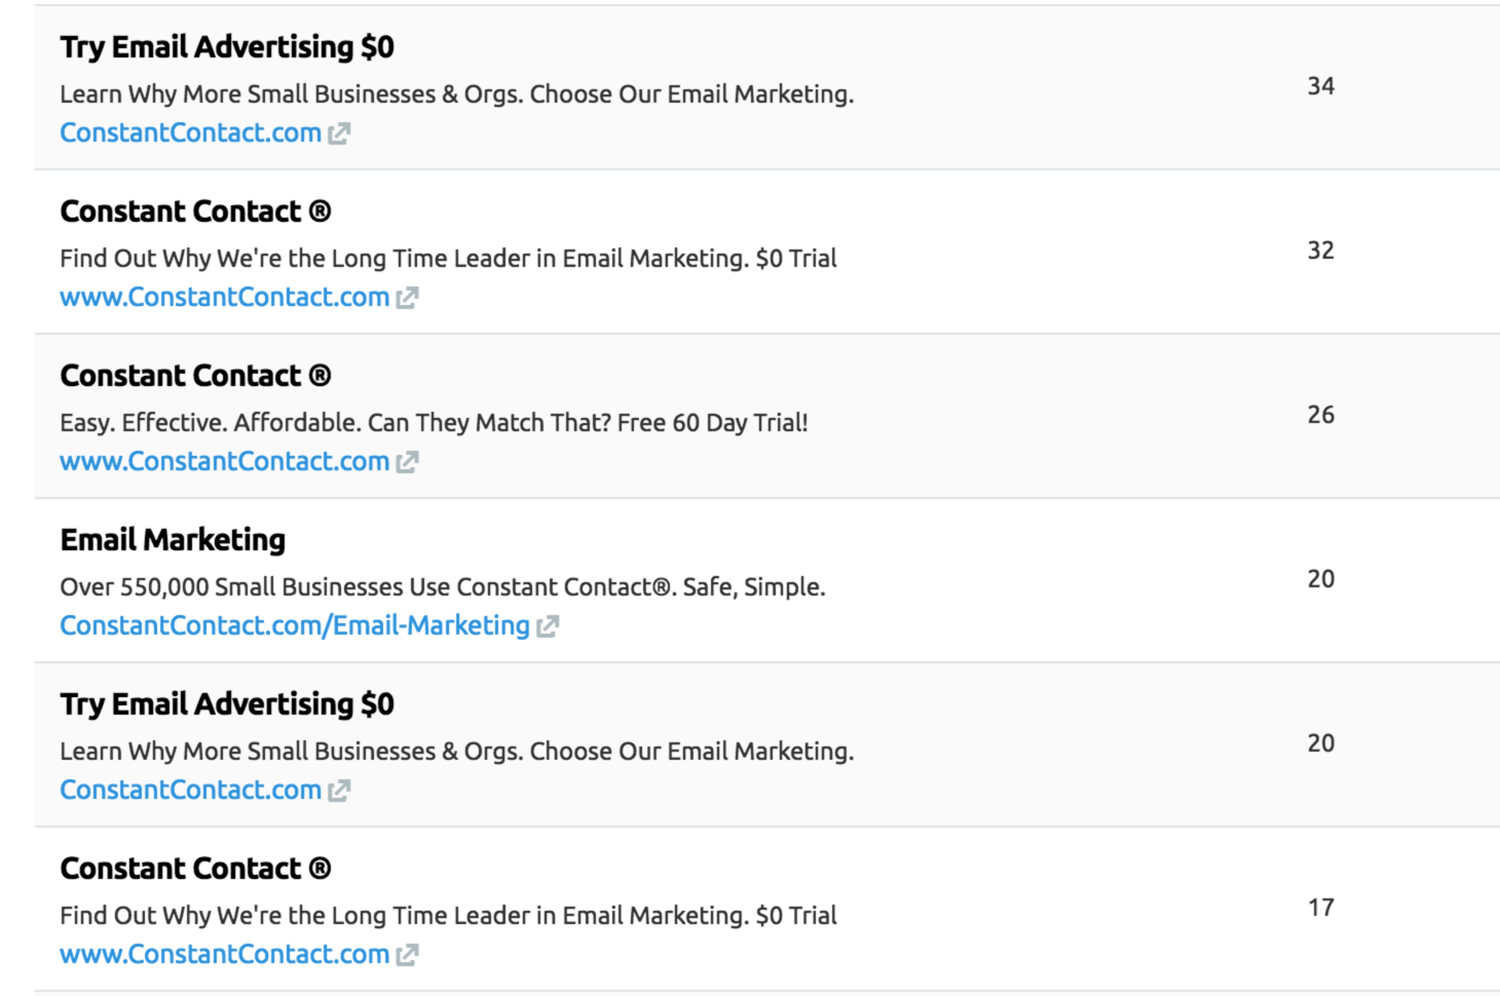1500x996 pixels.
Task: Click the count value 26
Action: click(x=1321, y=415)
